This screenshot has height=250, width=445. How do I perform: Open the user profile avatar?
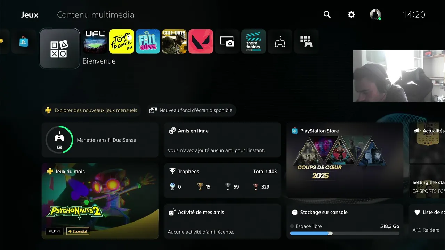375,15
